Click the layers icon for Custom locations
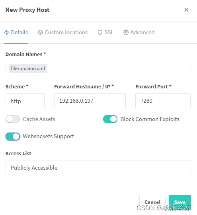 (40, 33)
